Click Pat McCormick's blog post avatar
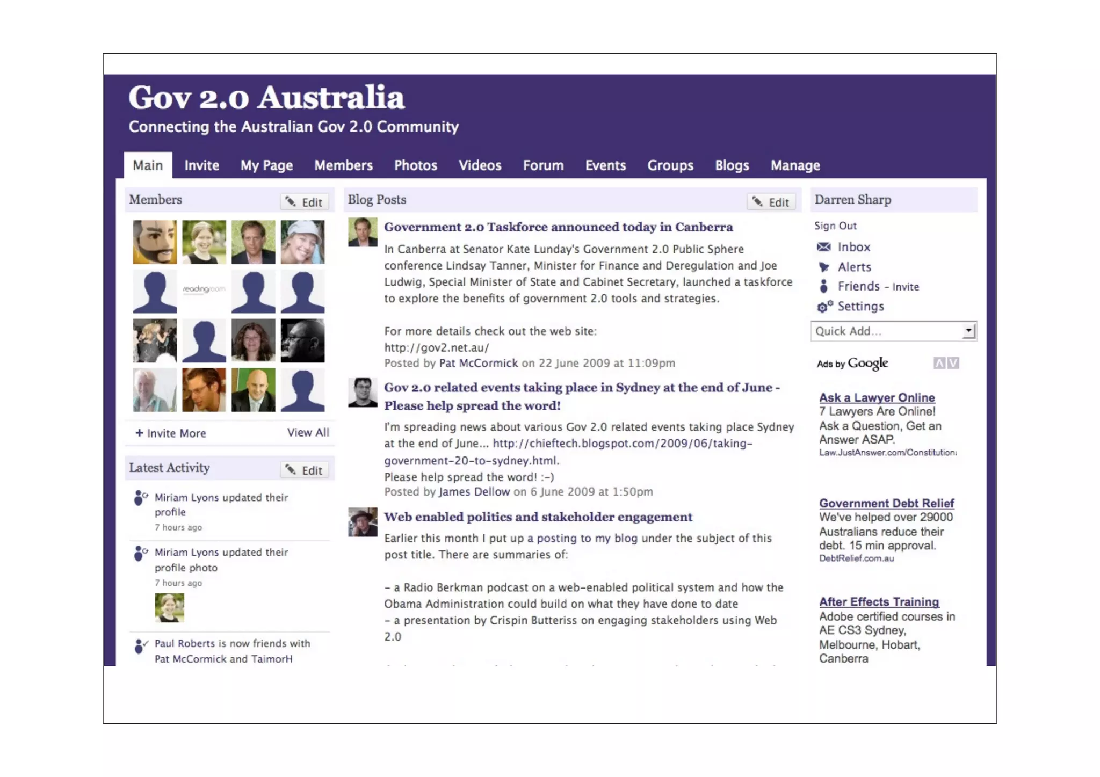Image resolution: width=1100 pixels, height=777 pixels. pyautogui.click(x=363, y=232)
